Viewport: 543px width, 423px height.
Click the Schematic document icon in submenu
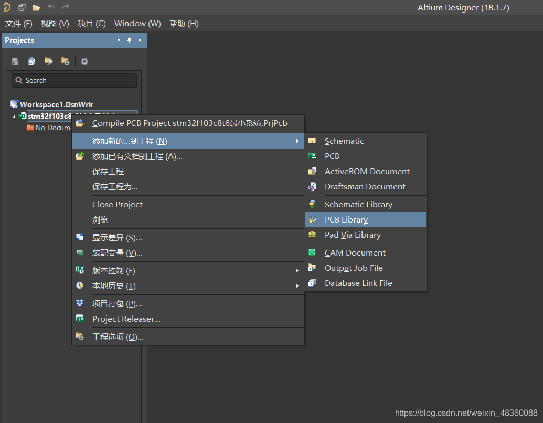point(312,141)
